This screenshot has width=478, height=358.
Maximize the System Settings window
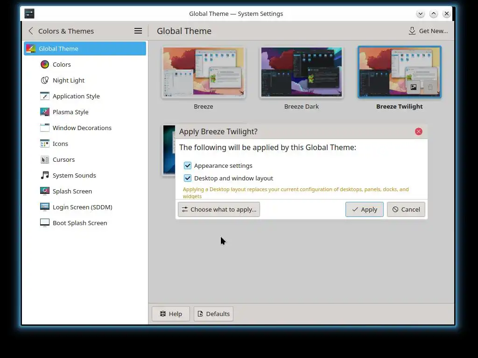tap(434, 14)
